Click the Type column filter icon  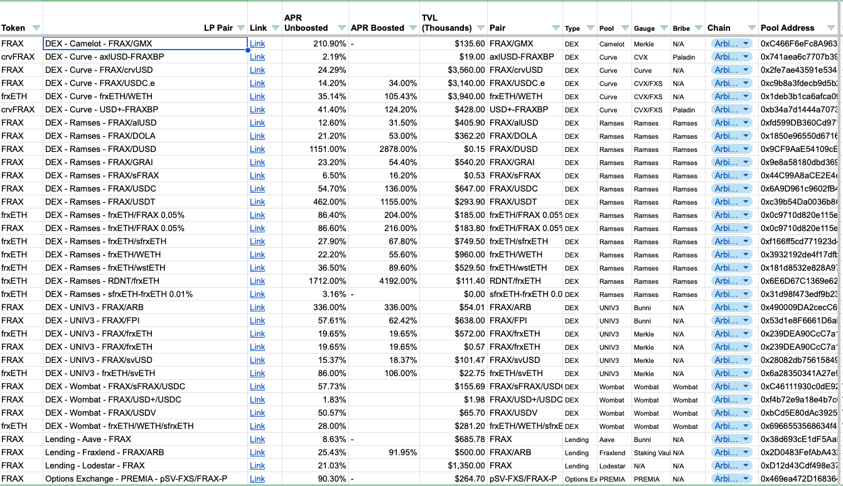pos(590,28)
